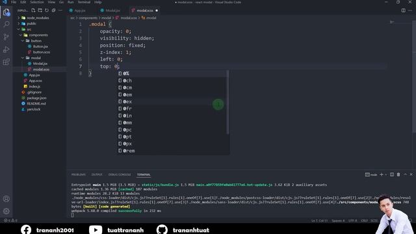Open index.js in file tree
This screenshot has width=416, height=234.
pos(34,86)
